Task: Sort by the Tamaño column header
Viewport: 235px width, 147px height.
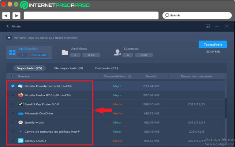Action: tap(151, 76)
